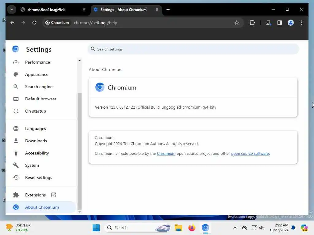Open Performance settings
Screen dimensions: 314x235
coord(41,62)
